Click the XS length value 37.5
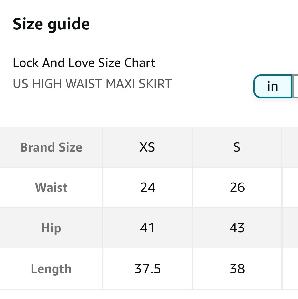Viewport: 298px width, 299px height. 148,269
